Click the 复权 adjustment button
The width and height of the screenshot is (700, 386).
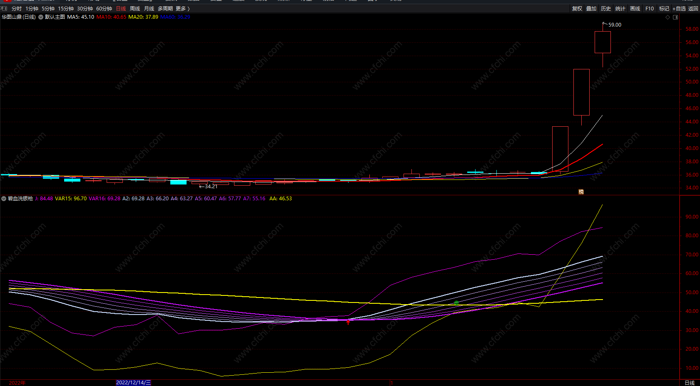[577, 9]
